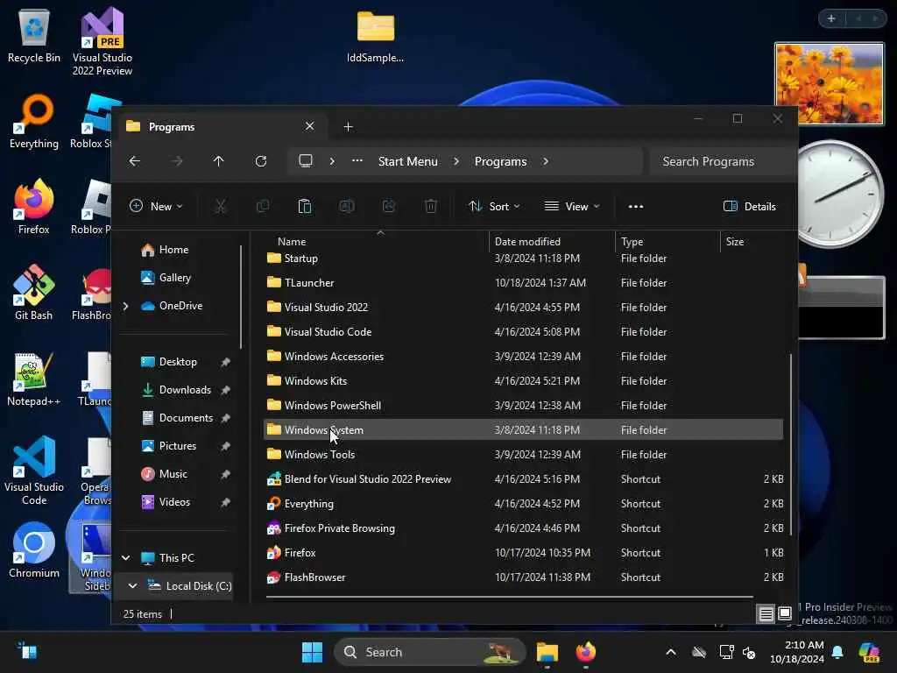Go forward with the right arrow

coord(177,161)
